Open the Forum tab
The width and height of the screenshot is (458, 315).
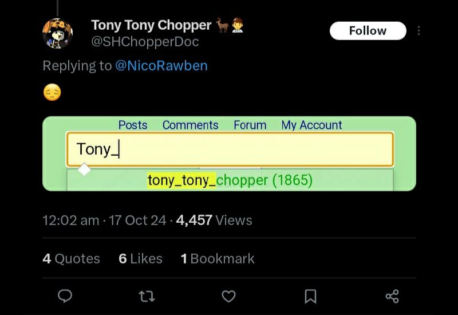[250, 125]
